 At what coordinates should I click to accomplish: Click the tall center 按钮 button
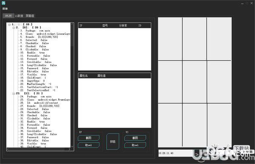[113, 141]
